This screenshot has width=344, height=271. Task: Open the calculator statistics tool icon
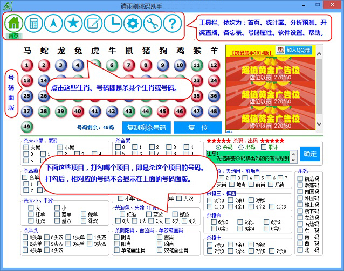(x=33, y=23)
